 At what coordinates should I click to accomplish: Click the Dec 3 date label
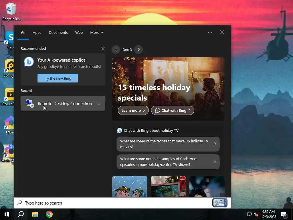pyautogui.click(x=127, y=50)
